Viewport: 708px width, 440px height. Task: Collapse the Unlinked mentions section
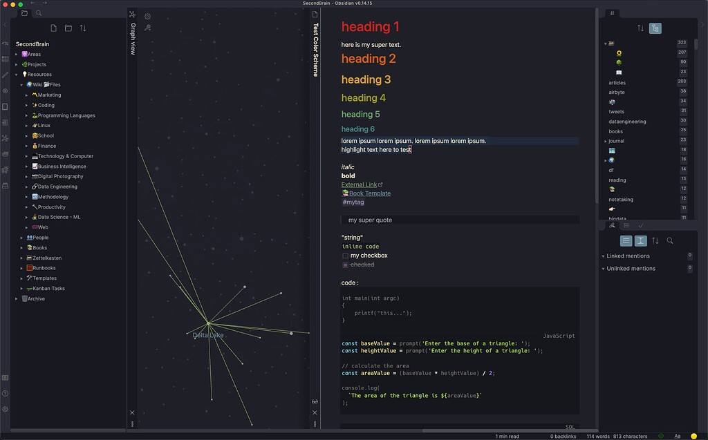click(603, 269)
